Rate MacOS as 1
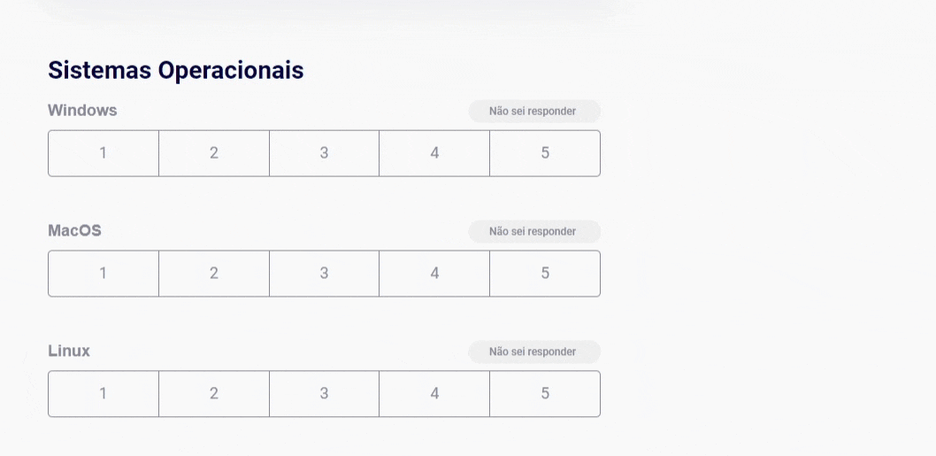Viewport: 936px width, 456px height. tap(104, 274)
